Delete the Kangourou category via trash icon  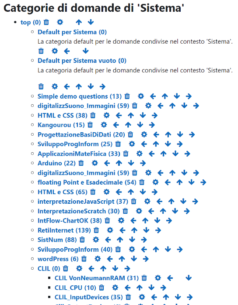point(90,125)
